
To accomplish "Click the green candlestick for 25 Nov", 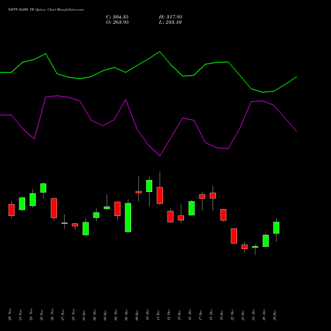I will click(43, 188).
